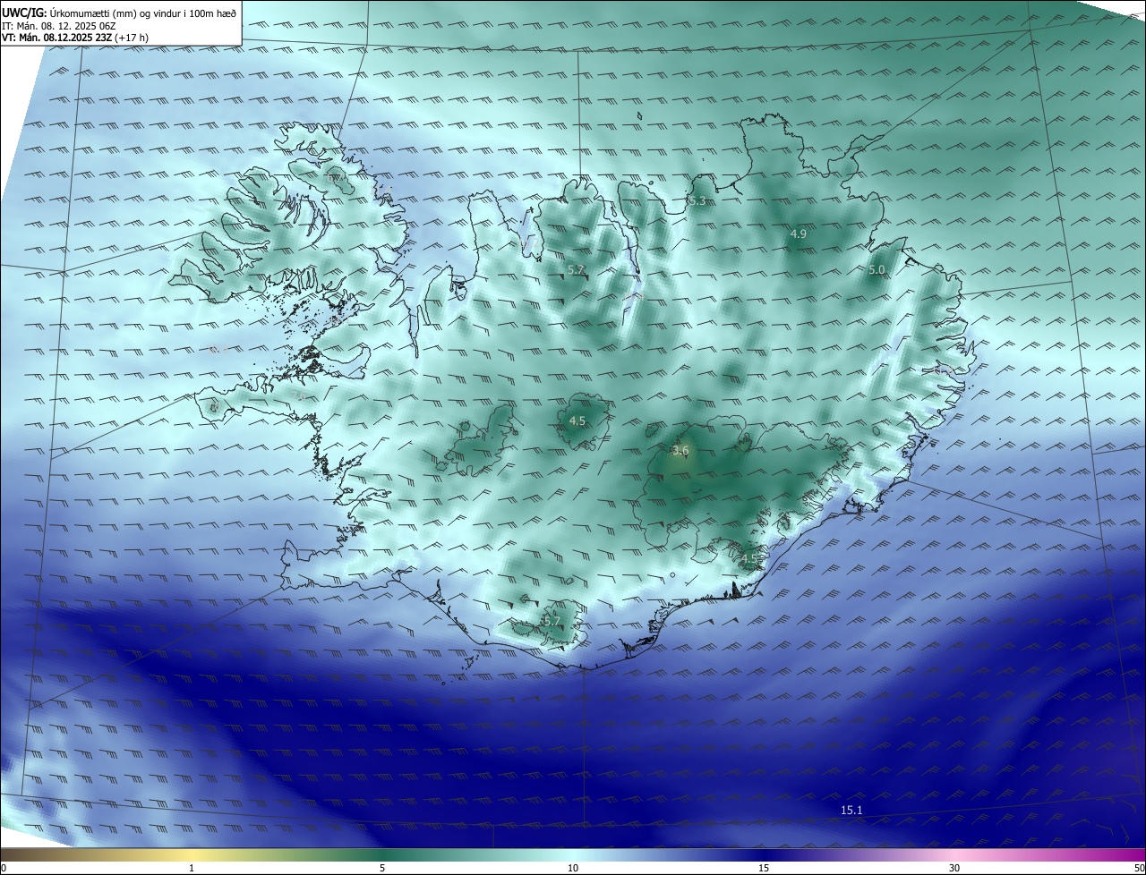1146x875 pixels.
Task: Click the 'UWC/IG:' source label
Action: pyautogui.click(x=24, y=13)
